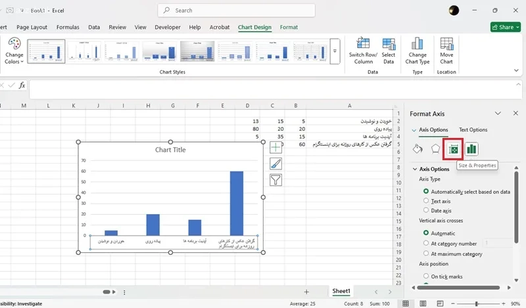
Task: Click the Effects pentagon icon
Action: pyautogui.click(x=435, y=149)
